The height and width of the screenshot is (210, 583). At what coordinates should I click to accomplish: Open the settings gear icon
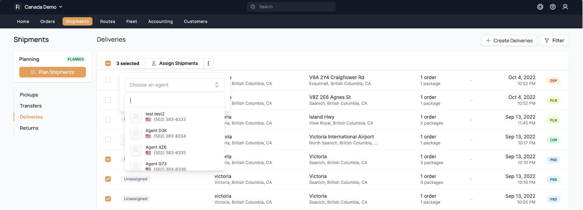[x=540, y=7]
